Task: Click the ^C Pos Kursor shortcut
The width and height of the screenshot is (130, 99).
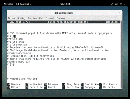Action: click(108, 84)
